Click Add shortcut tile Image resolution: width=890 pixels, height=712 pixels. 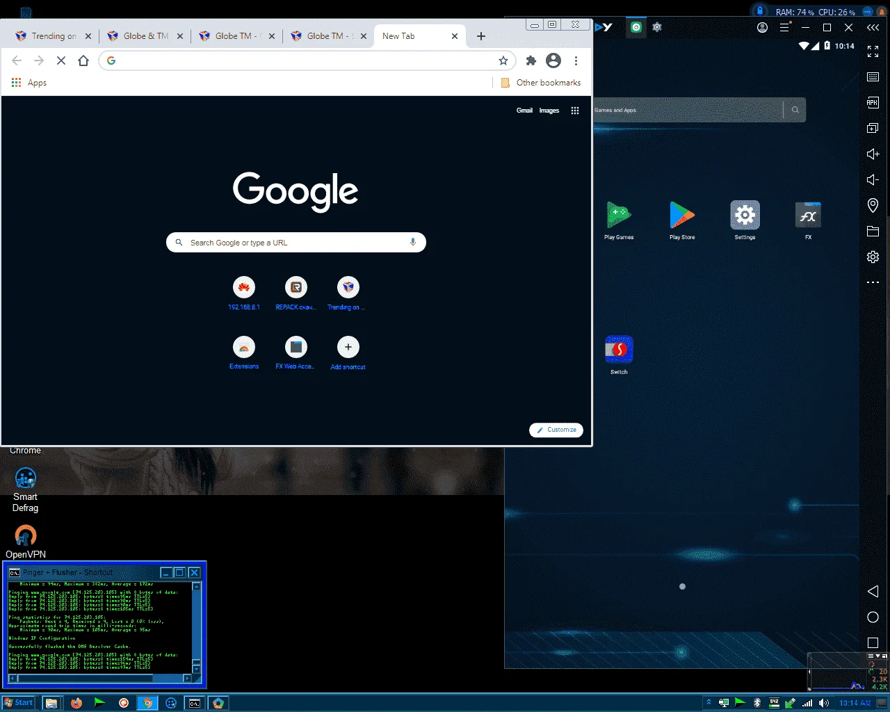pyautogui.click(x=348, y=353)
